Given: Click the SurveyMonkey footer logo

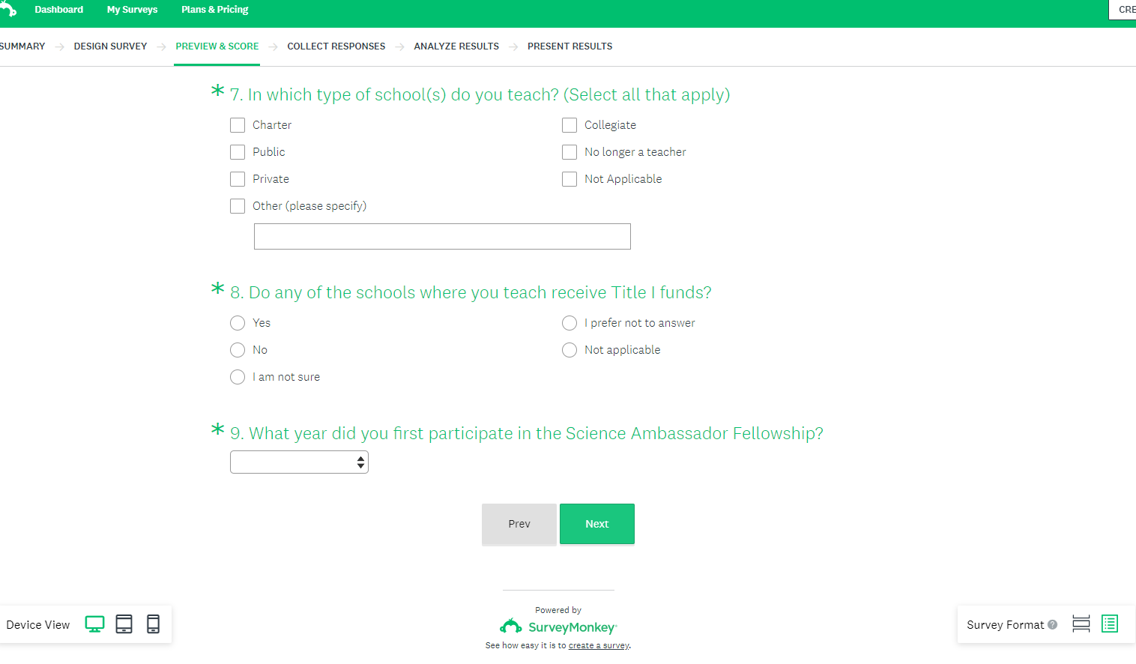Looking at the screenshot, I should pos(558,627).
